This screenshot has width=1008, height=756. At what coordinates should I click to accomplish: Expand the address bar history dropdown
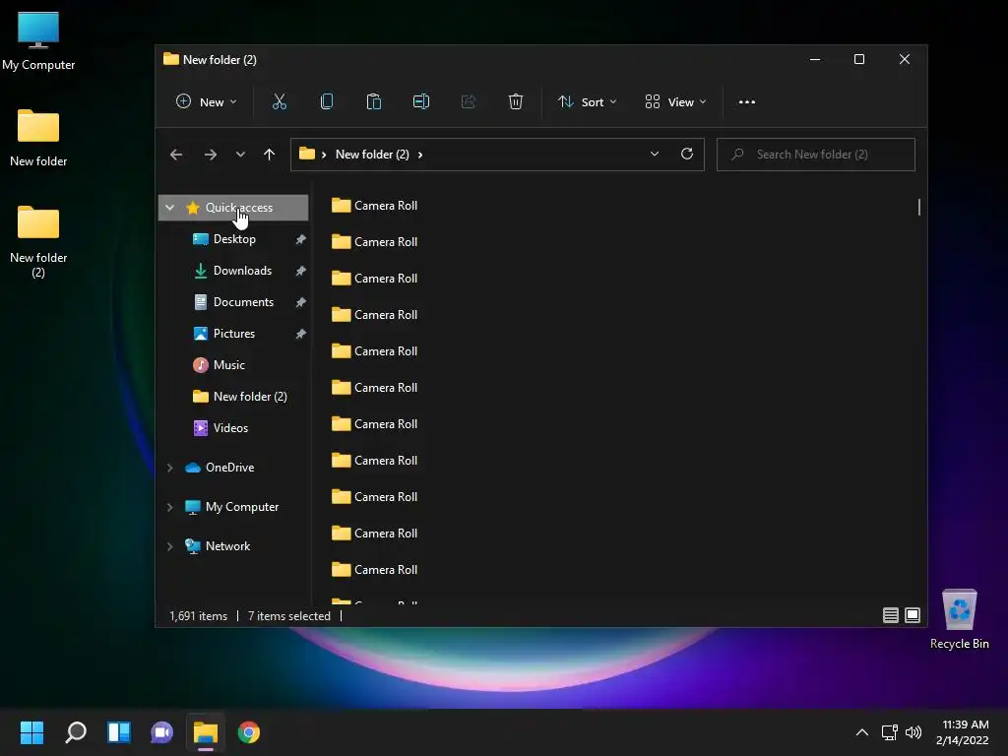(x=655, y=154)
